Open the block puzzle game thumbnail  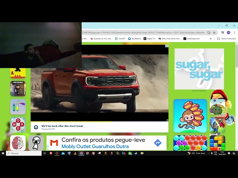tap(217, 143)
